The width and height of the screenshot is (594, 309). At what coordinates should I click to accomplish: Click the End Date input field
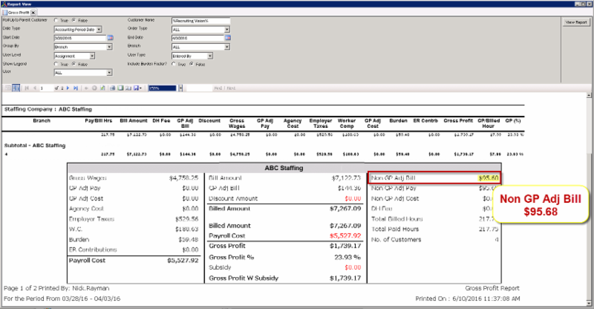click(x=198, y=38)
